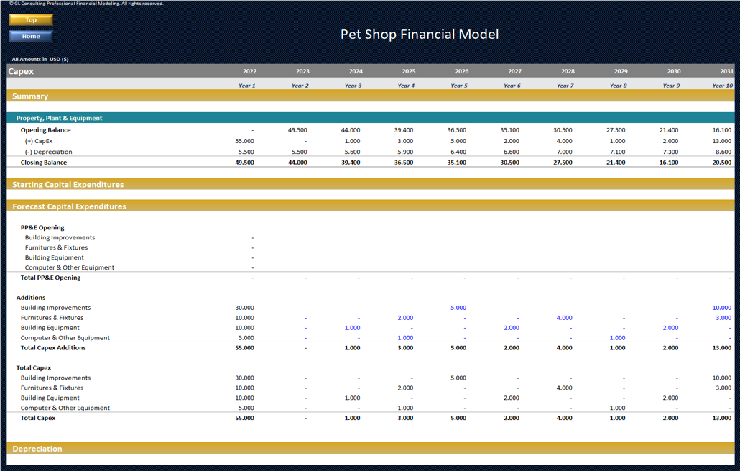Click Computer & Other Equipment under Total Capex

coord(65,408)
